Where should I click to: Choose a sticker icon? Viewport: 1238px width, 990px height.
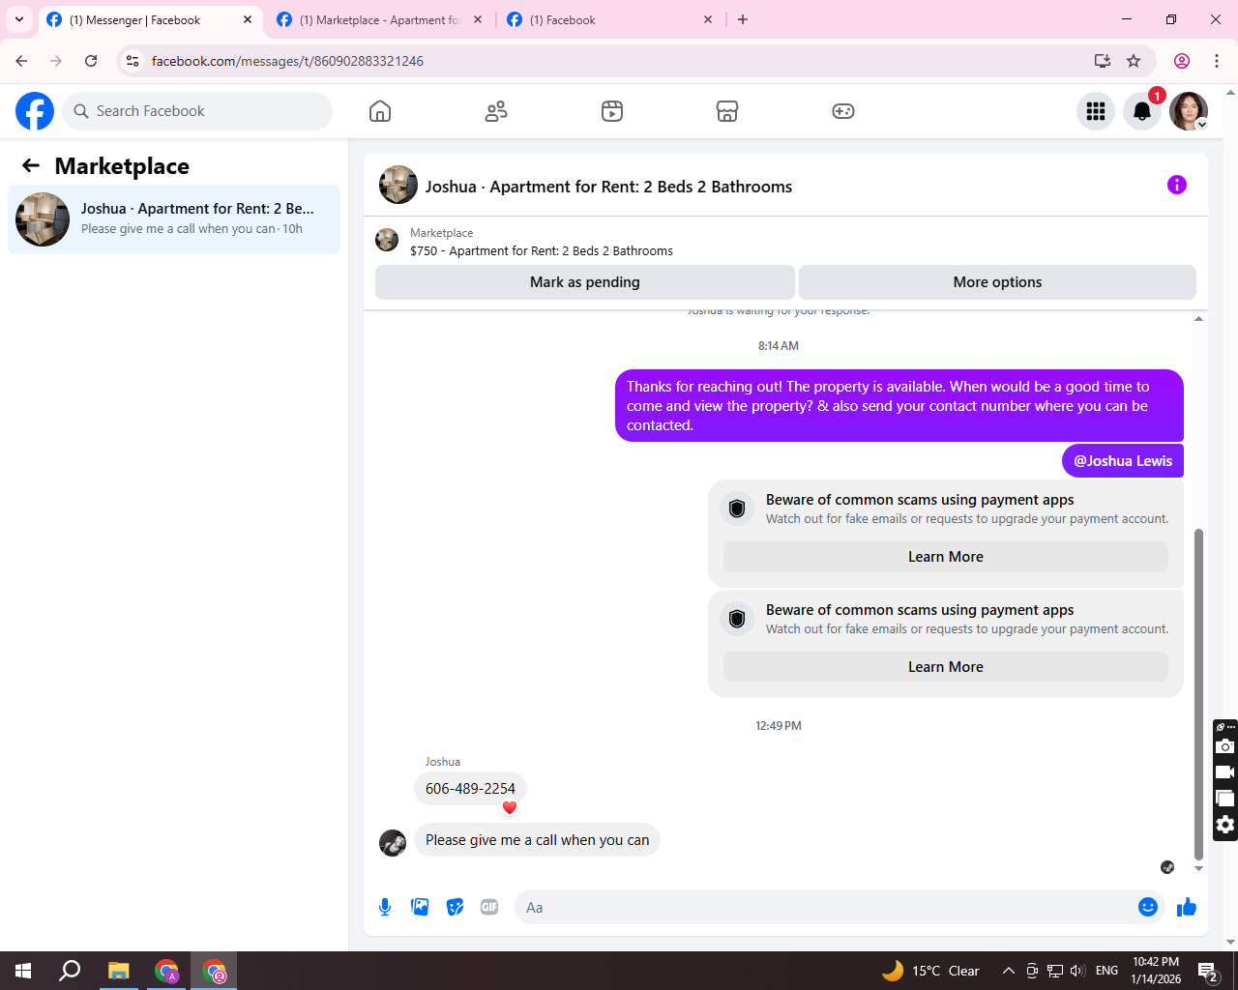tap(455, 907)
